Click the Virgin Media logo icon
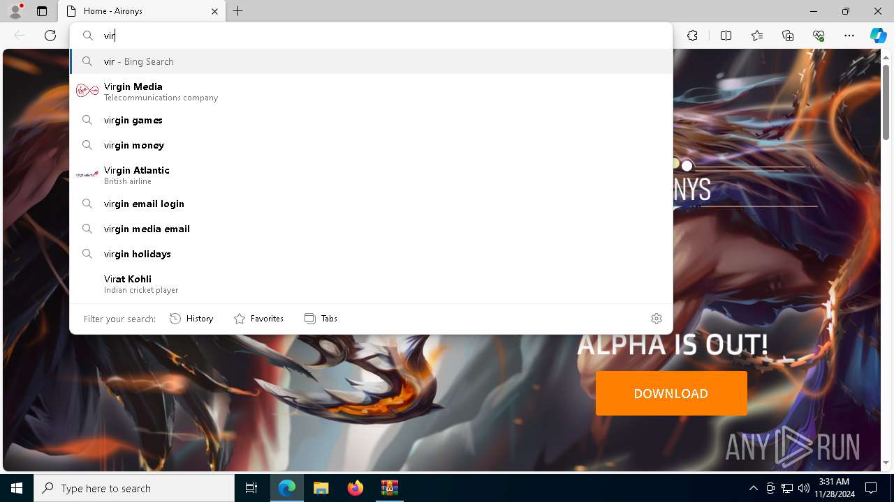Screen dimensions: 894x502 coord(87,91)
